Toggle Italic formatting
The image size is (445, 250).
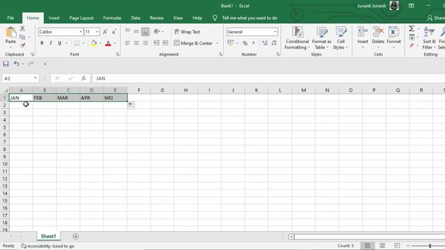[51, 43]
